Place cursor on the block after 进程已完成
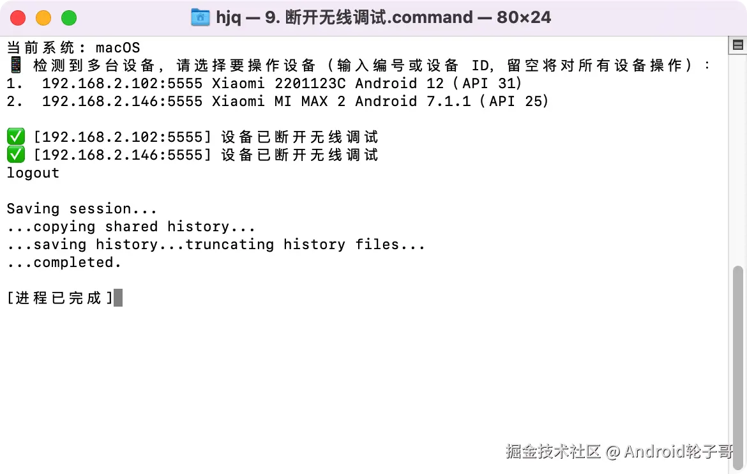The width and height of the screenshot is (747, 474). click(118, 298)
